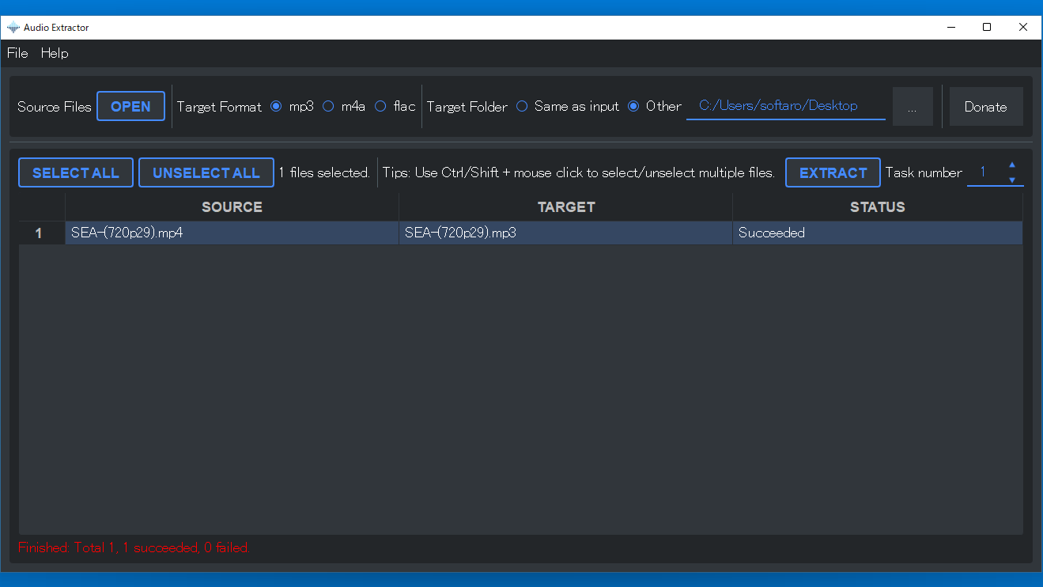Minimize the Audio Extractor window
Viewport: 1043px width, 587px height.
(x=951, y=28)
